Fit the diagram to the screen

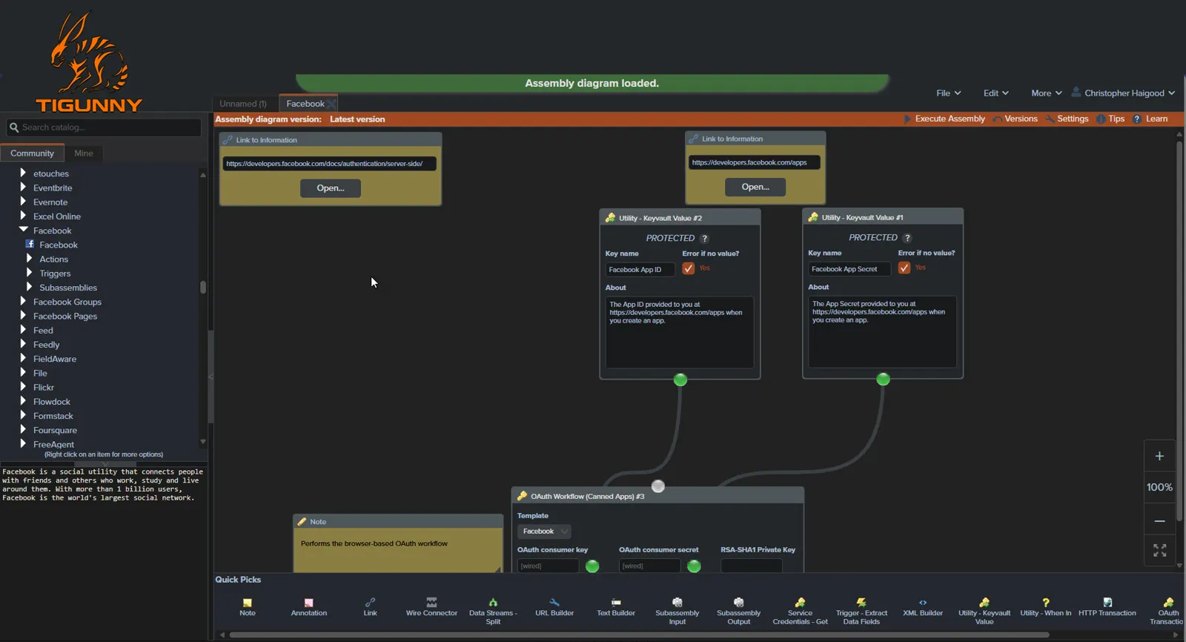click(1160, 550)
